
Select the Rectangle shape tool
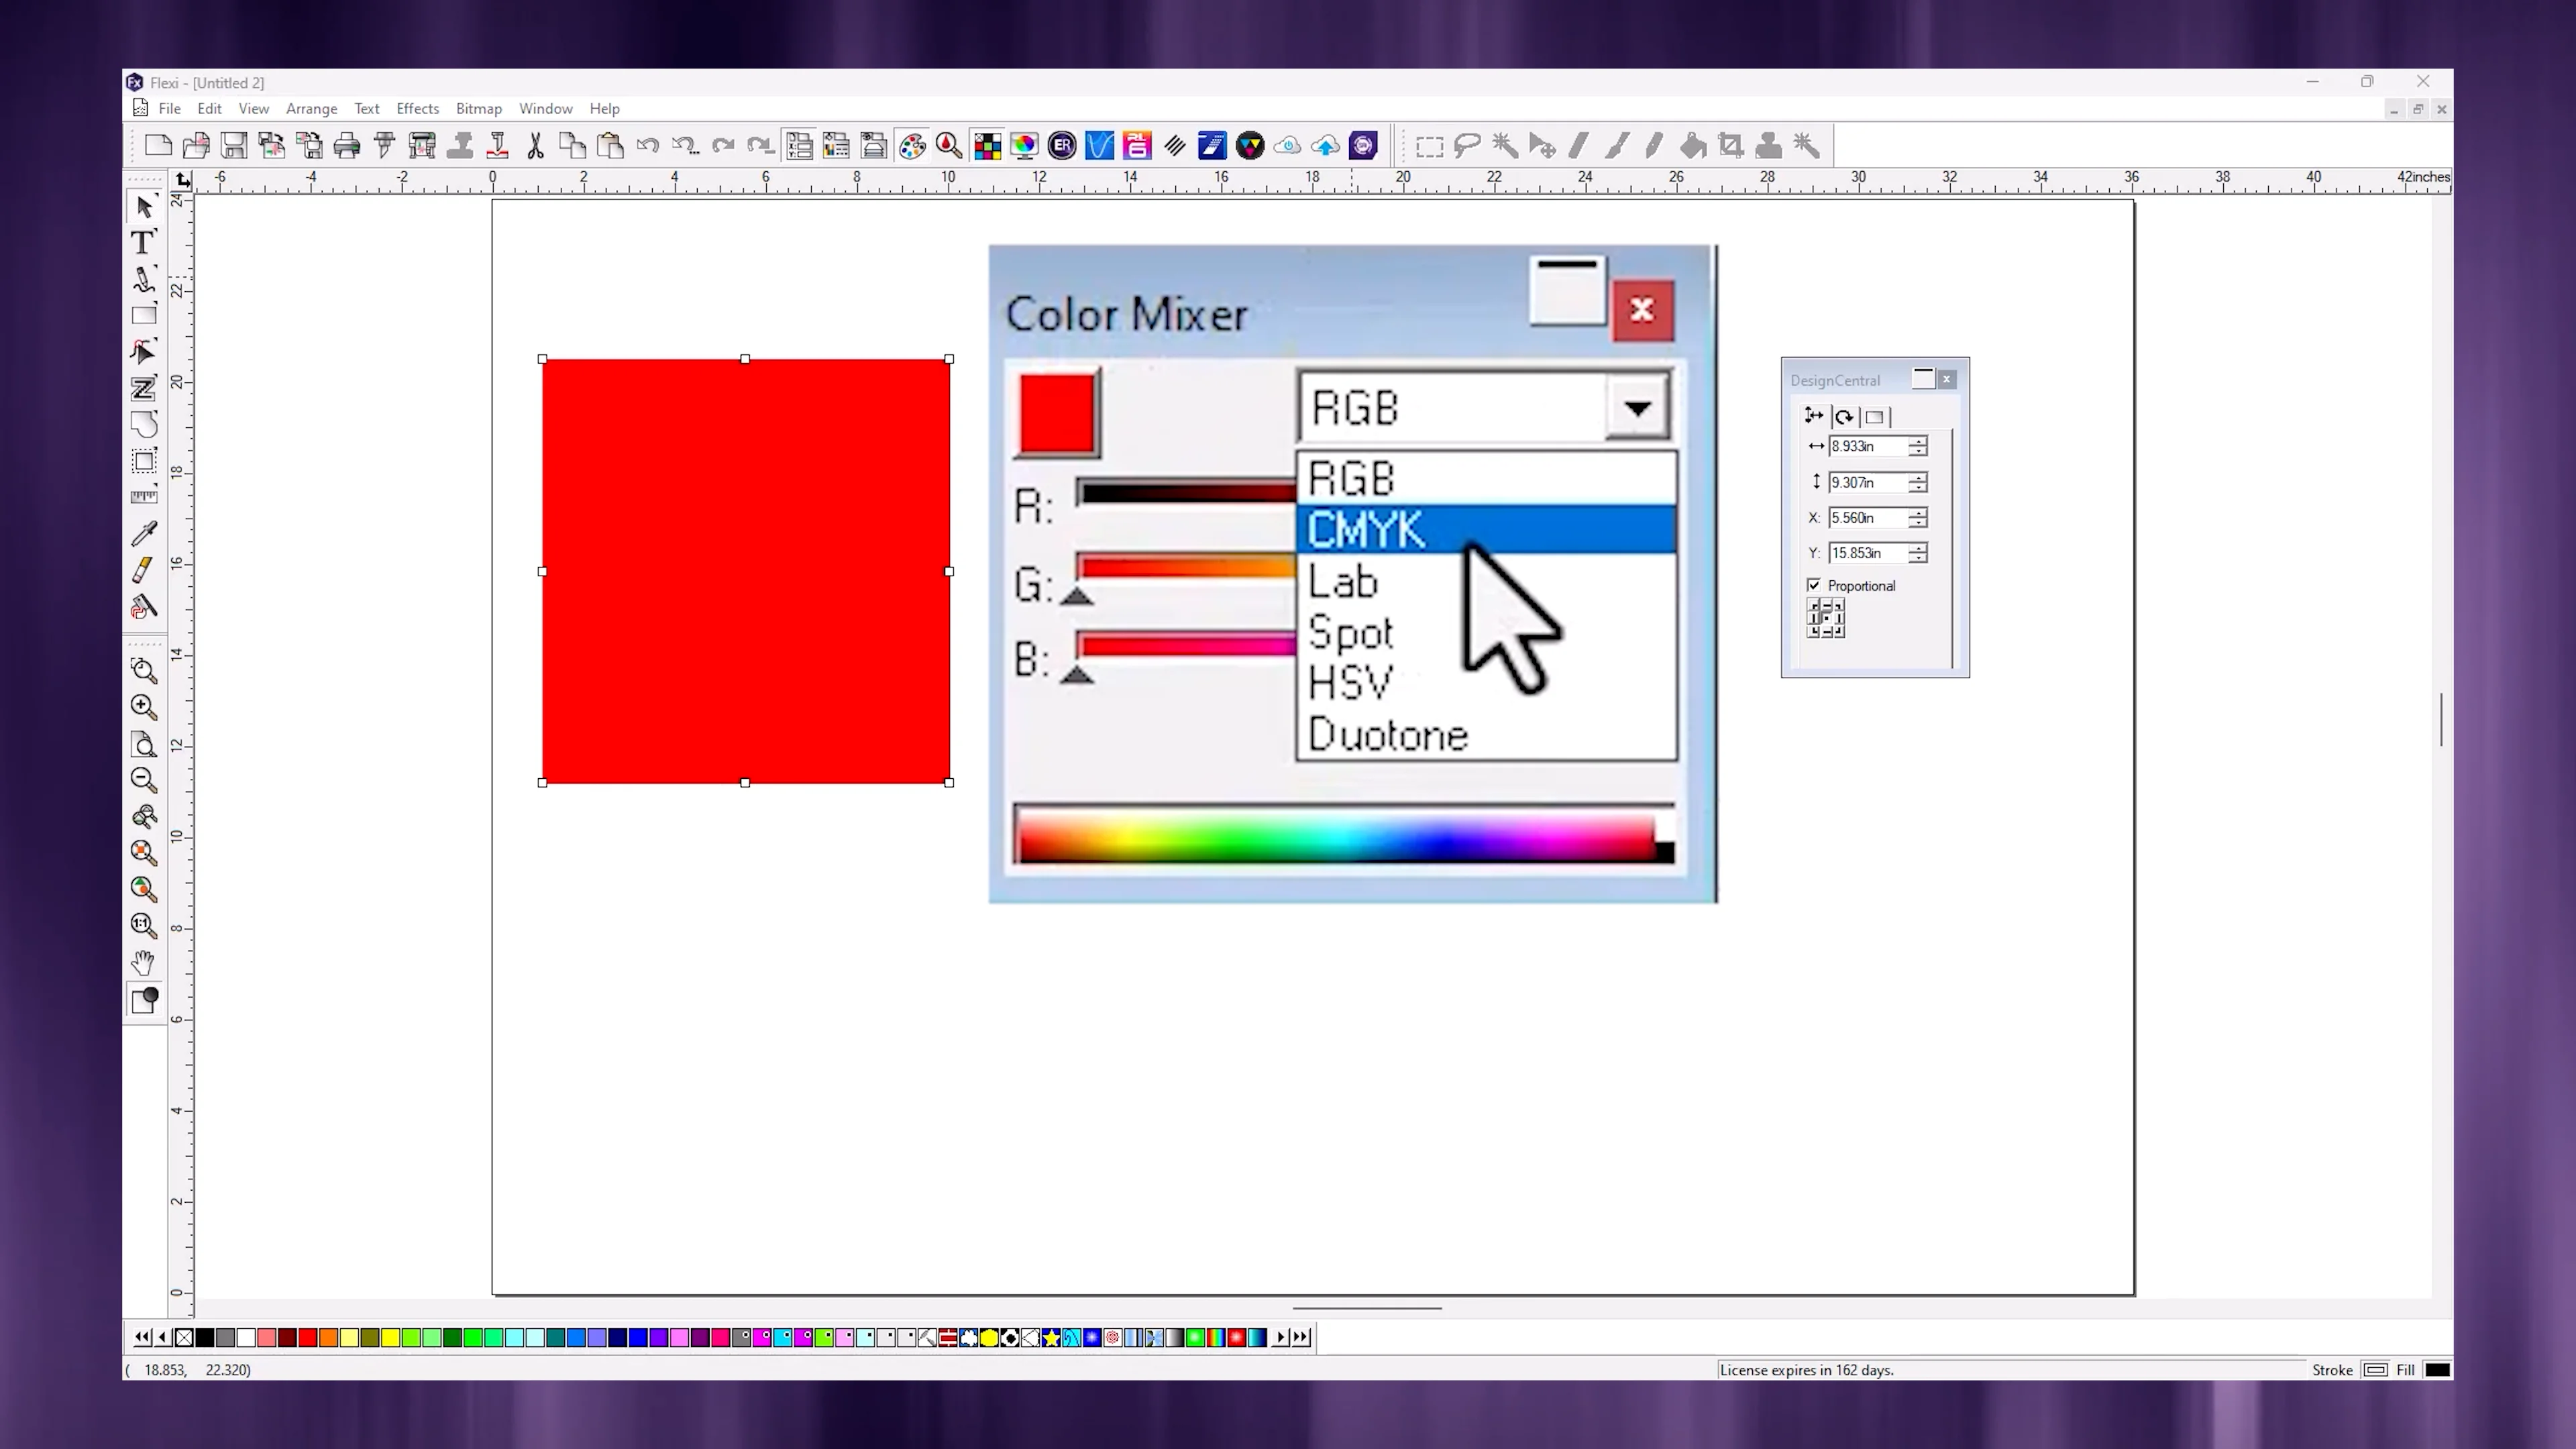pos(143,315)
